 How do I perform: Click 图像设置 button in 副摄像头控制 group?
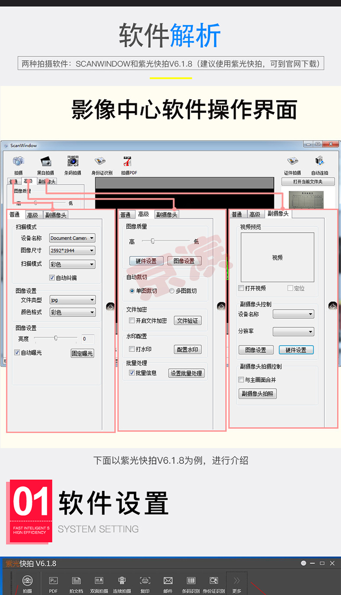[x=256, y=350]
